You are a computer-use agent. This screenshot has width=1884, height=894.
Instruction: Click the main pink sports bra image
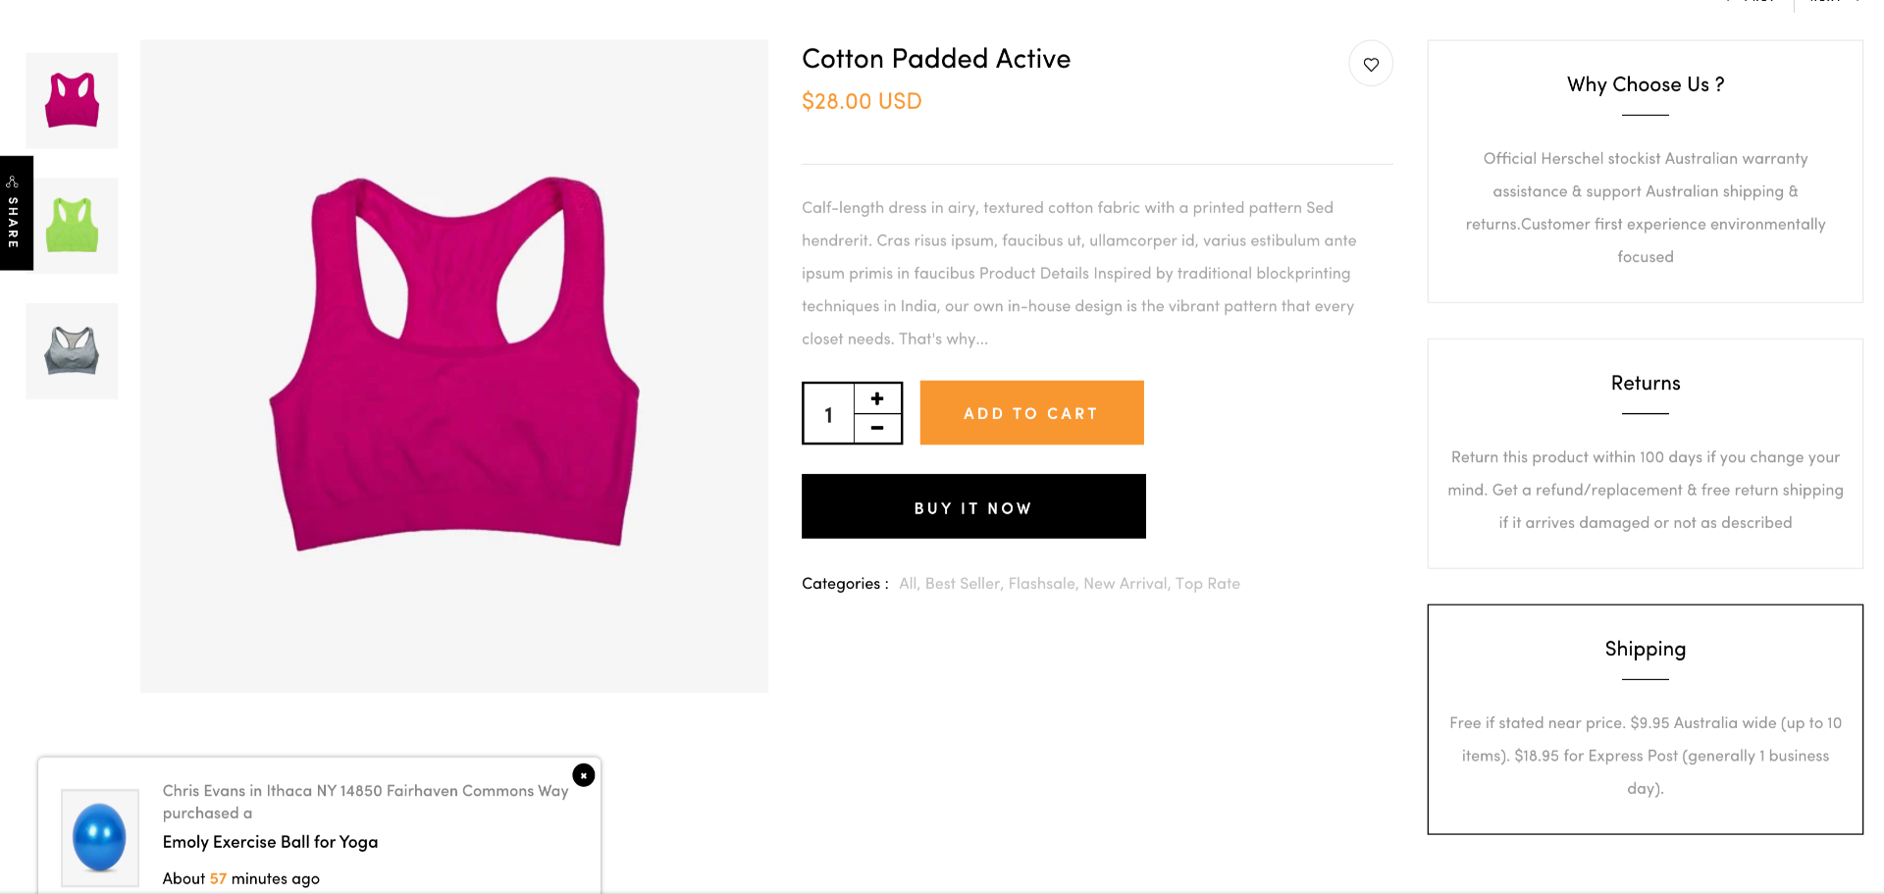point(454,365)
